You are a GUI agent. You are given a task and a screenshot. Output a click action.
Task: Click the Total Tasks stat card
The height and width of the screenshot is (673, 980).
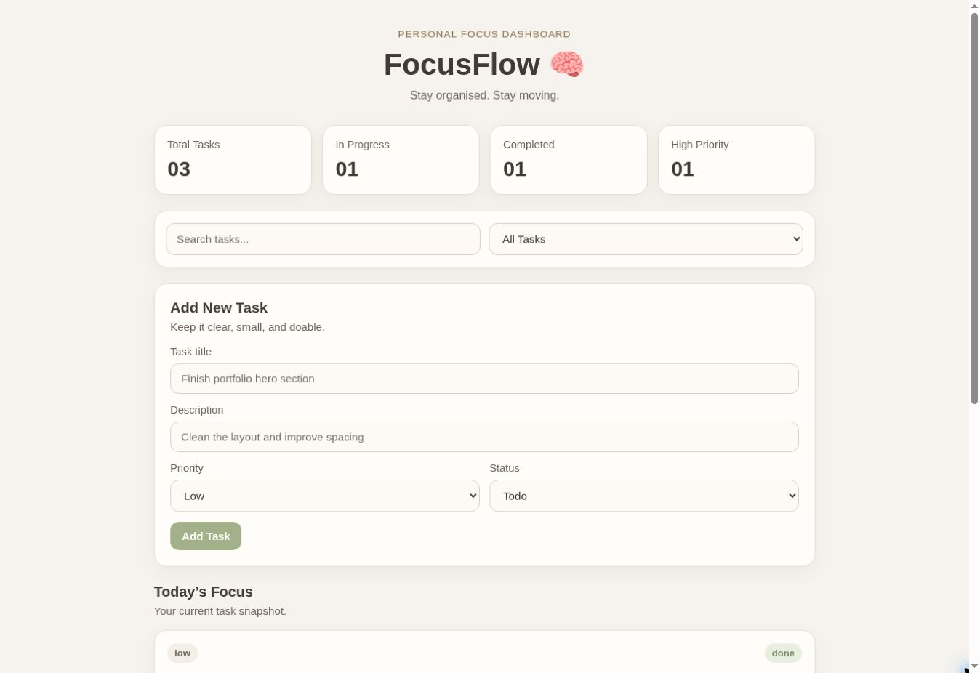tap(233, 160)
